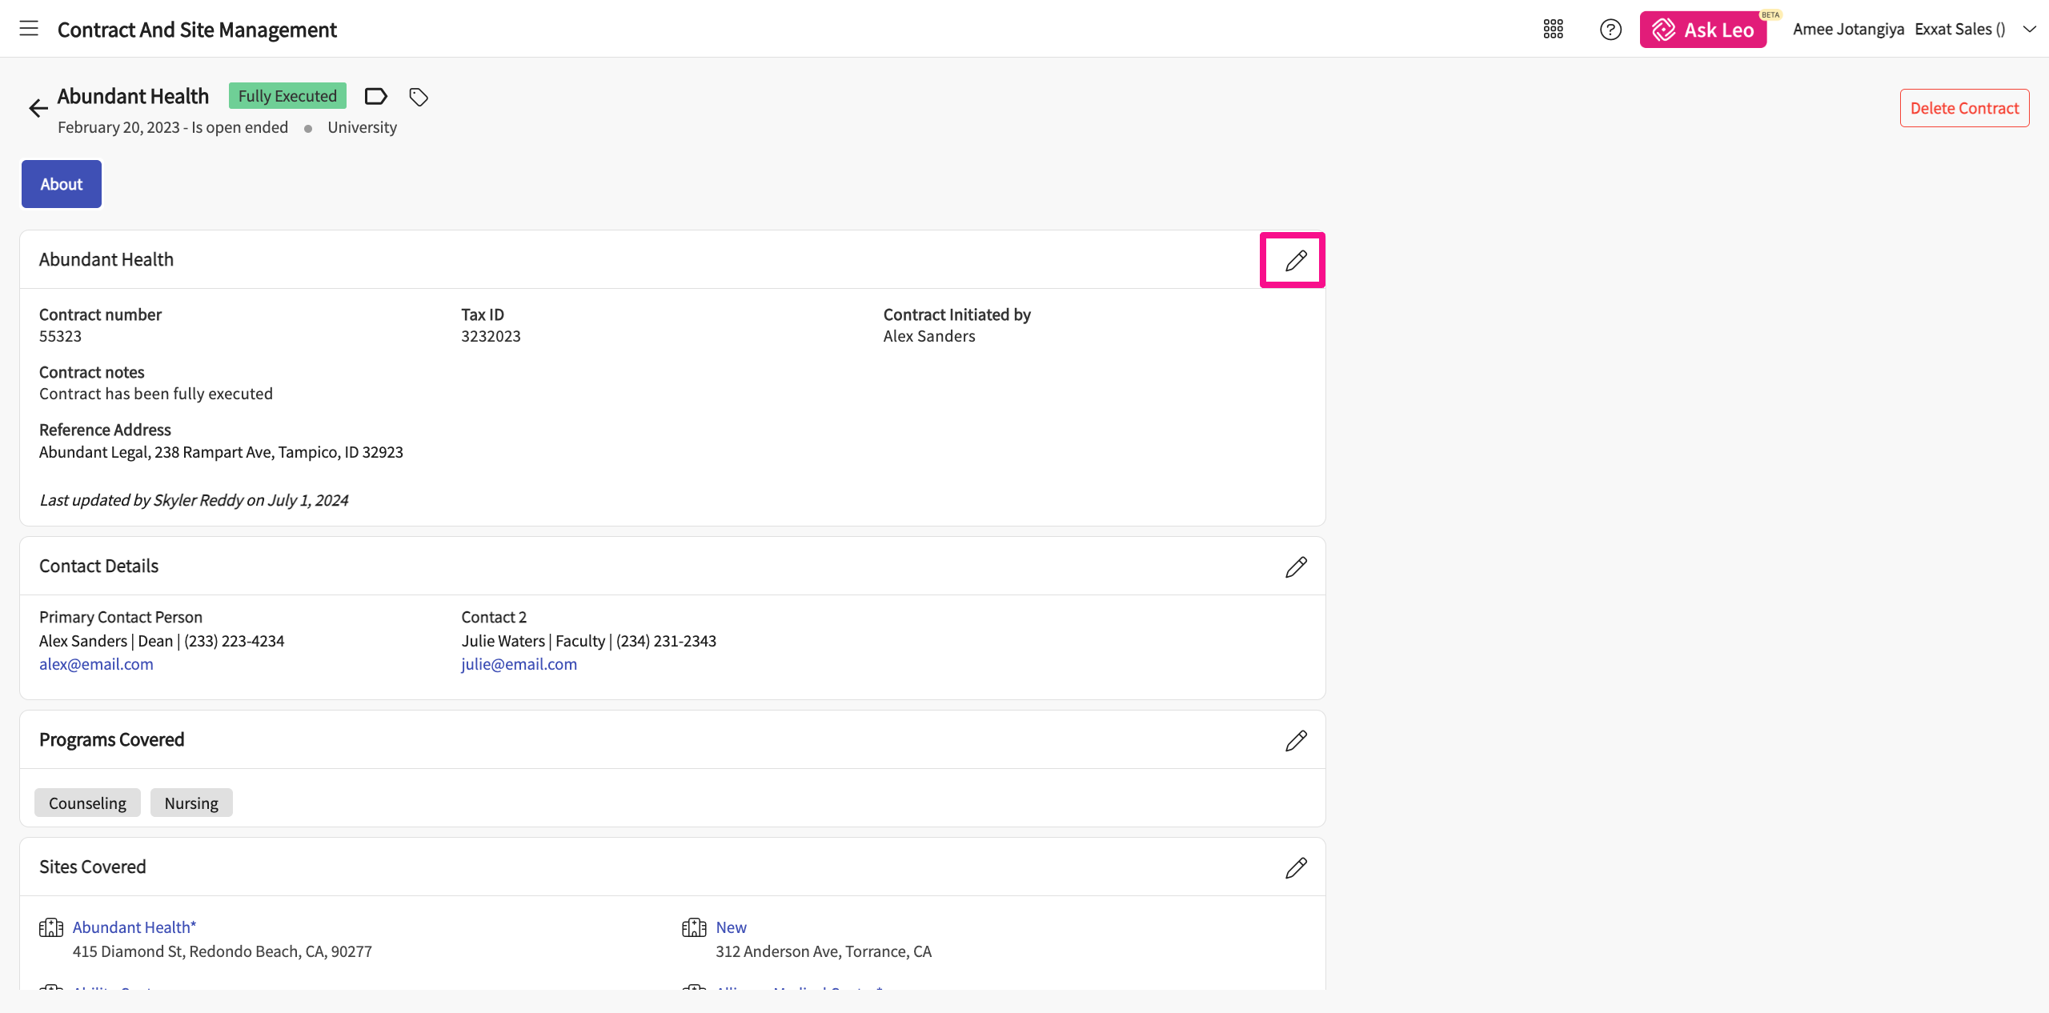2049x1013 pixels.
Task: Click the label icon next to Fully Executed
Action: [375, 97]
